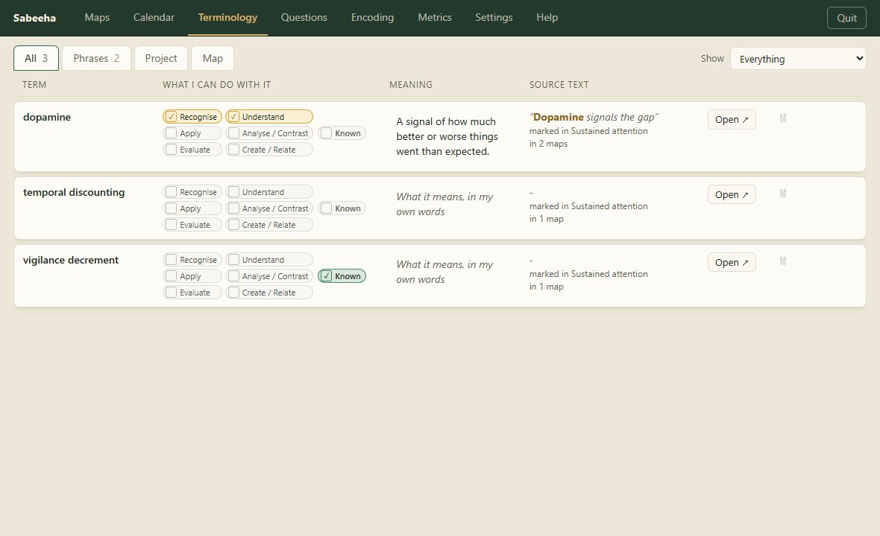This screenshot has width=880, height=536.
Task: Switch to the Phrases tab
Action: (x=96, y=58)
